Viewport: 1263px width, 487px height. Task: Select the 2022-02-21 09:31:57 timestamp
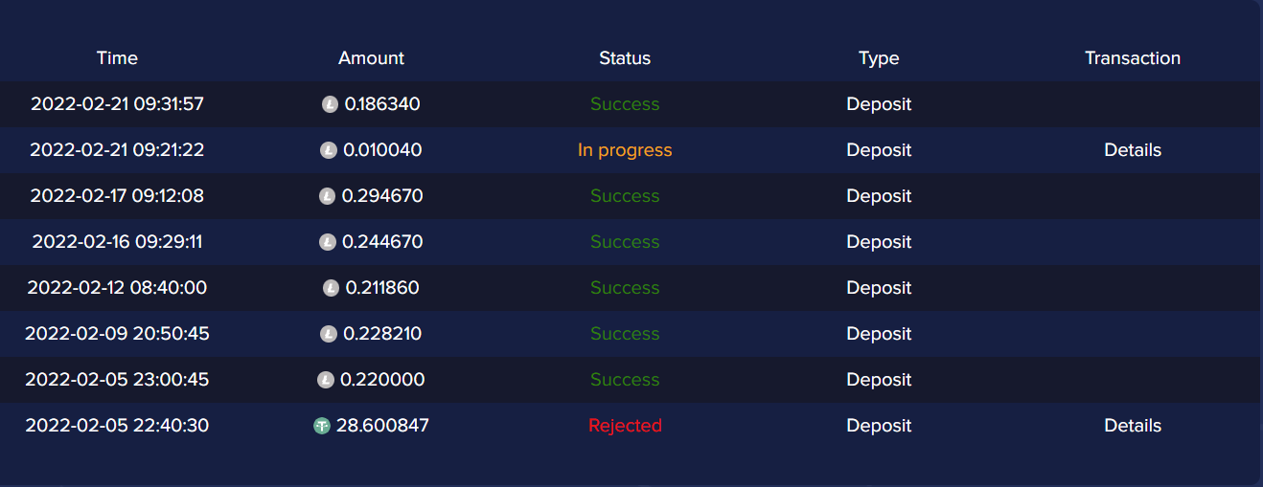pos(117,104)
